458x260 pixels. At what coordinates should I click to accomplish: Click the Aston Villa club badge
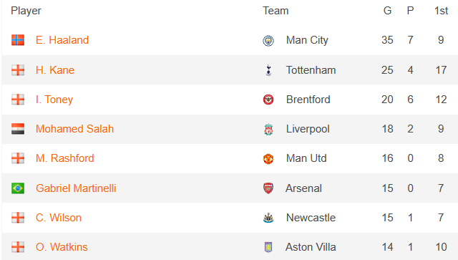tap(268, 247)
